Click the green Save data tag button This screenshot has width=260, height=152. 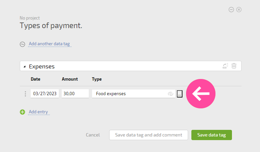coord(211,135)
